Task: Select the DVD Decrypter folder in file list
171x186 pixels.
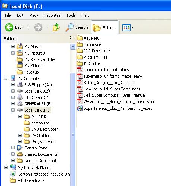Action: (94, 51)
